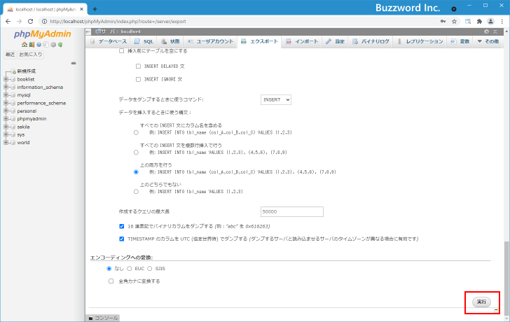This screenshot has height=322, width=510.
Task: Collapse navigation panel arrow in server bar
Action: coord(88,31)
